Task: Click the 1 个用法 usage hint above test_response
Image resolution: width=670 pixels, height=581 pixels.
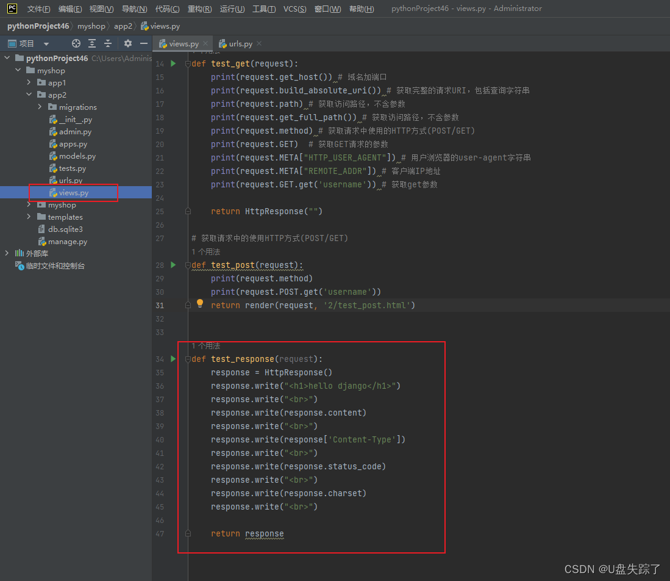Action: (205, 345)
